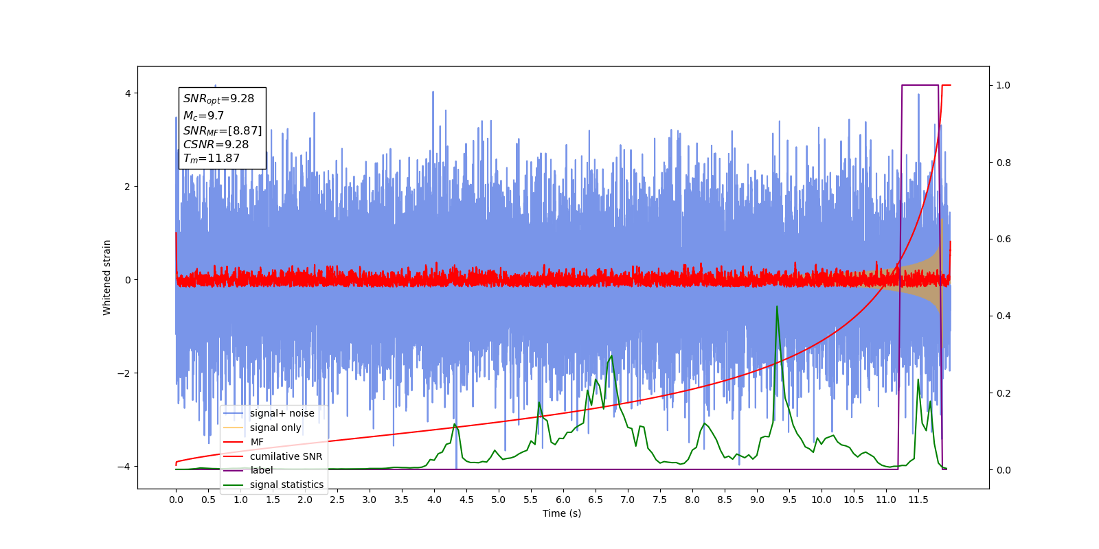Click the green signal statistics peak near 9.3 s
1099x549 pixels.
tap(777, 307)
